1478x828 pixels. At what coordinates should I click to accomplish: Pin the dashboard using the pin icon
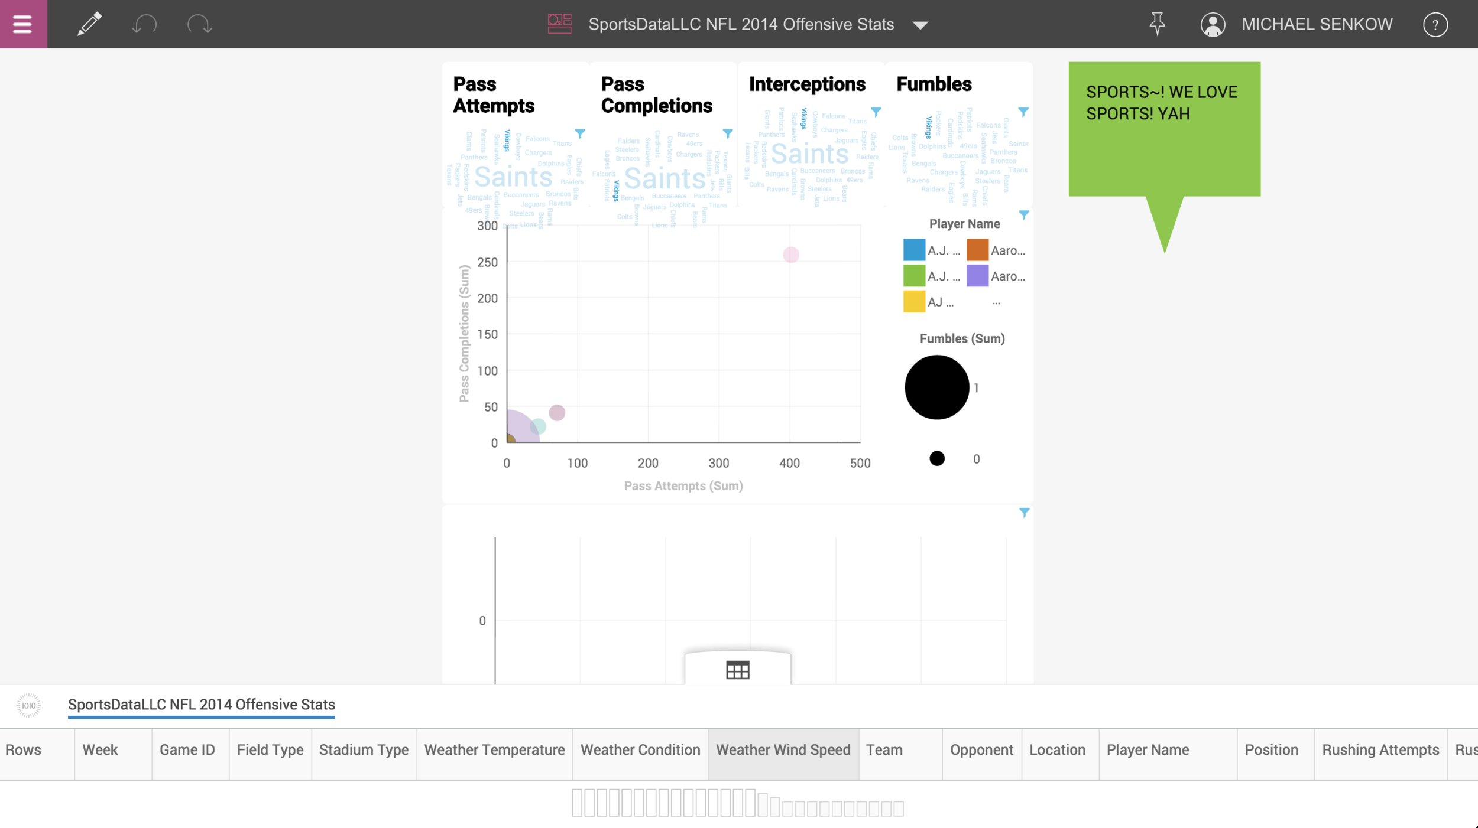click(1158, 24)
